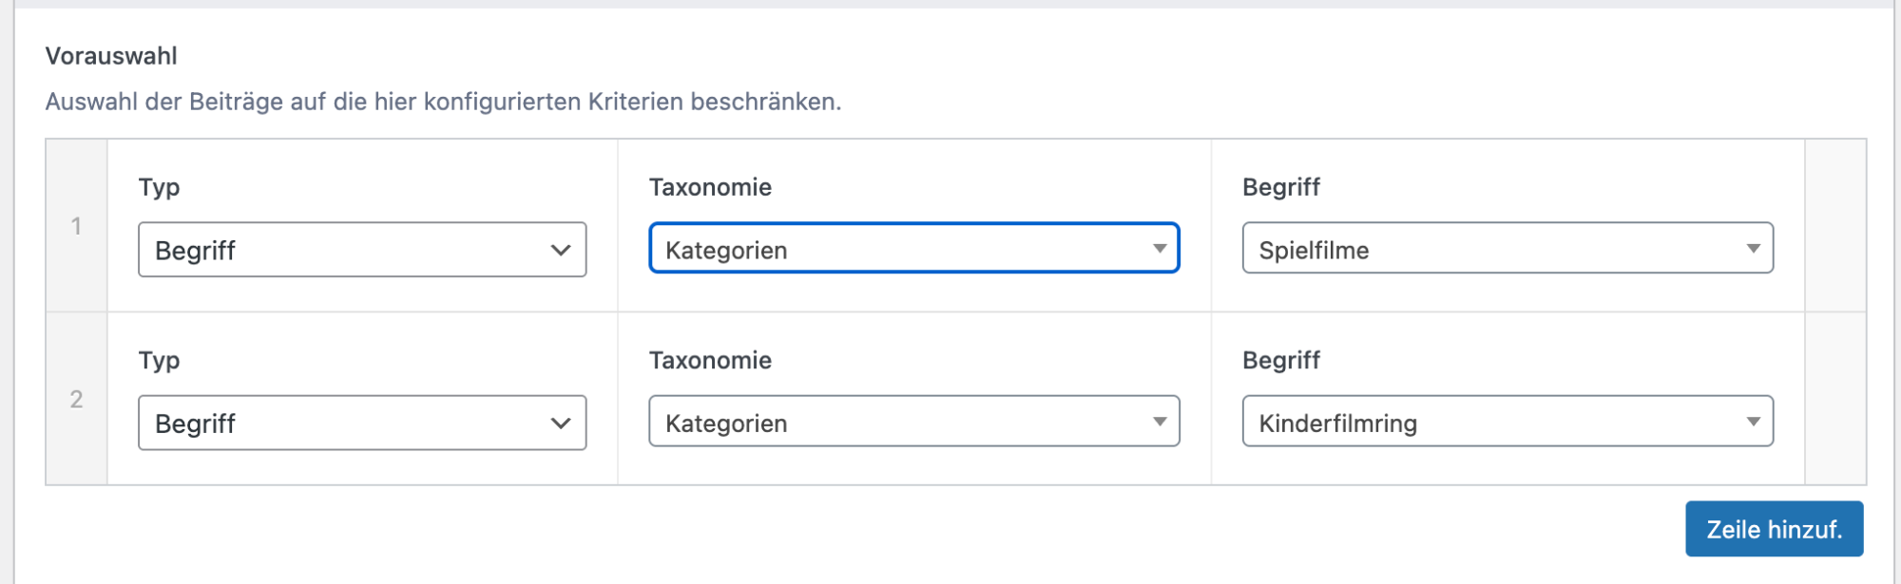Viewport: 1901px width, 584px height.
Task: Click the chevron arrow in row 1 Typ select
Action: tap(561, 251)
